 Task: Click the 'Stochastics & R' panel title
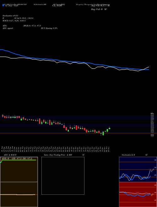click(x=128, y=155)
